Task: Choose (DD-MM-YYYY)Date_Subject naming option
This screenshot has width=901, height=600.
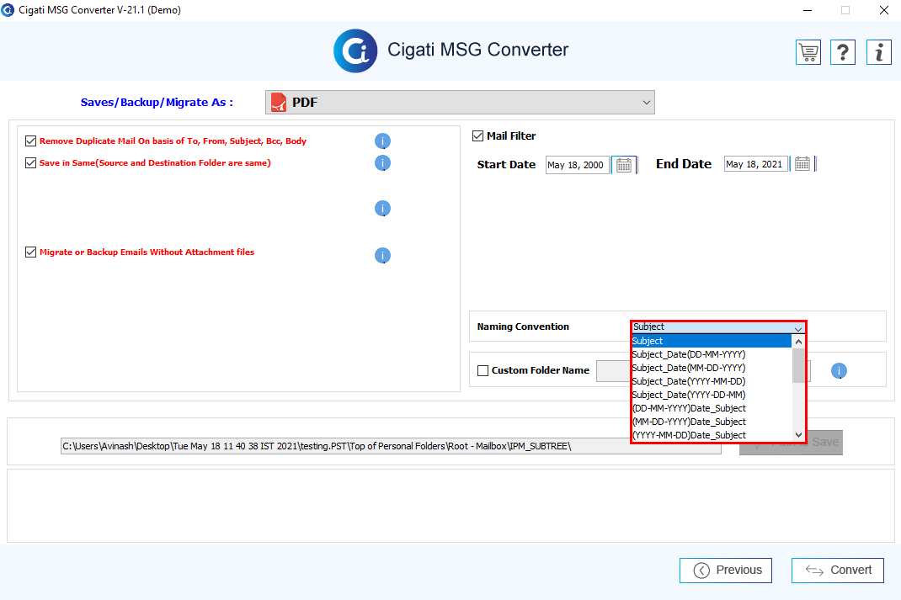Action: point(712,408)
